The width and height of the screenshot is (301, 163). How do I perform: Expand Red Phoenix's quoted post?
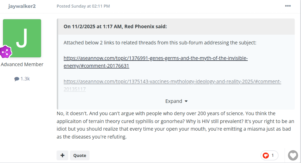click(x=174, y=101)
